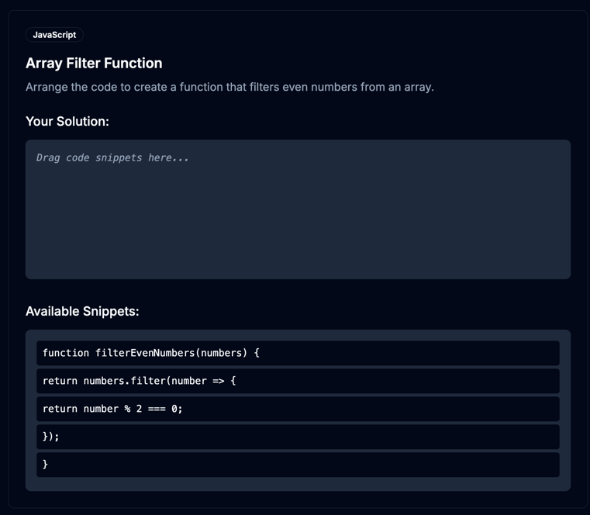Click the empty center of the solution drop zone
This screenshot has width=590, height=515.
click(x=298, y=217)
